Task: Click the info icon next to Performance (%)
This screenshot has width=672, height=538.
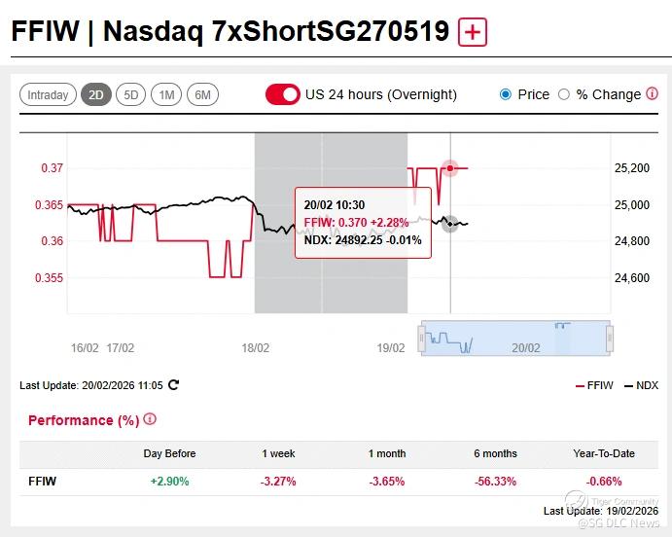Action: tap(150, 419)
